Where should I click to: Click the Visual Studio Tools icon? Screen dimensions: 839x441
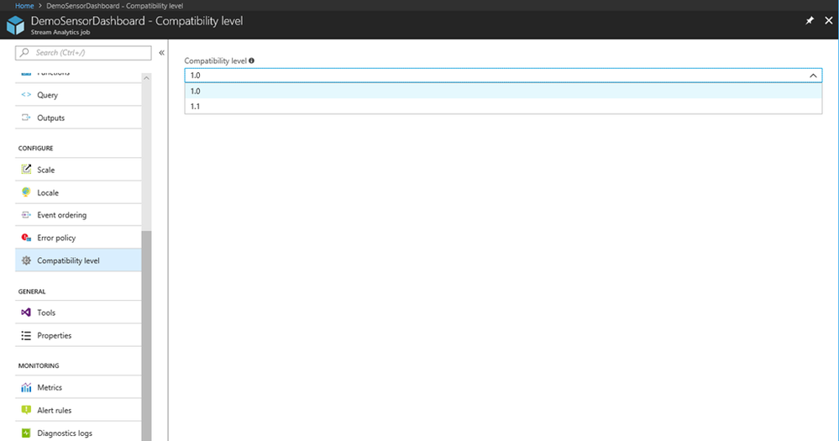coord(26,312)
